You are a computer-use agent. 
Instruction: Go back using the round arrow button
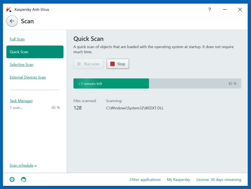click(12, 21)
